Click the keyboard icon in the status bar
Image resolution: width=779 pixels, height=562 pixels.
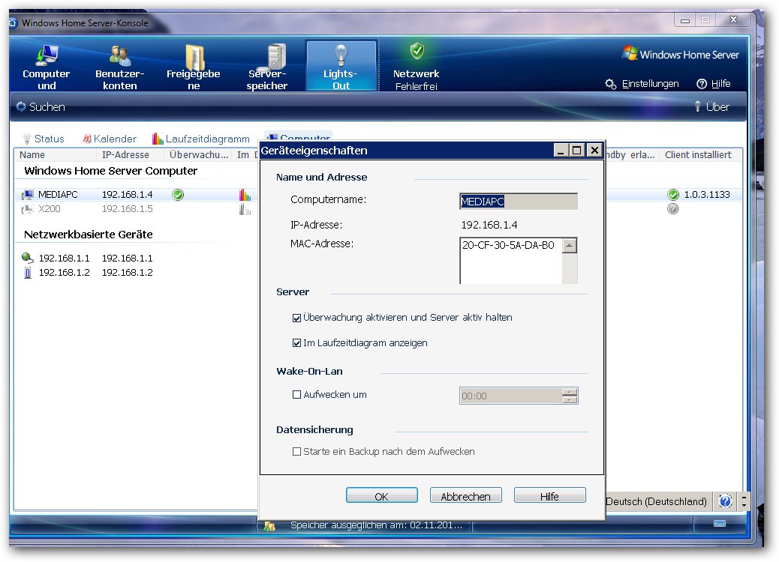pyautogui.click(x=720, y=524)
